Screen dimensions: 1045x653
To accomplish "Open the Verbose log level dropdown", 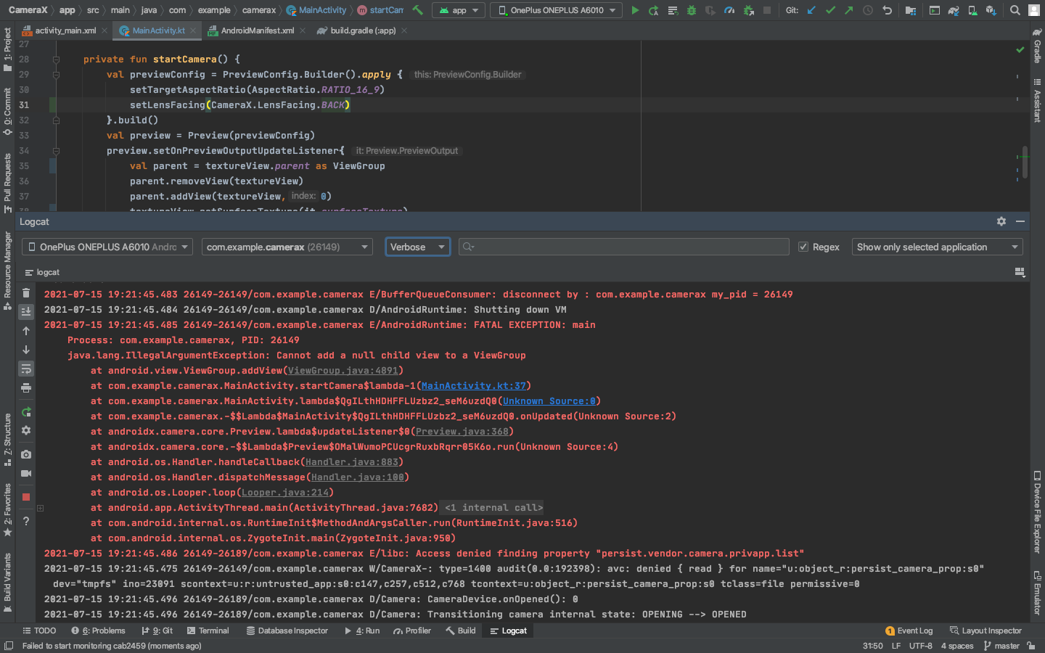I will 417,247.
